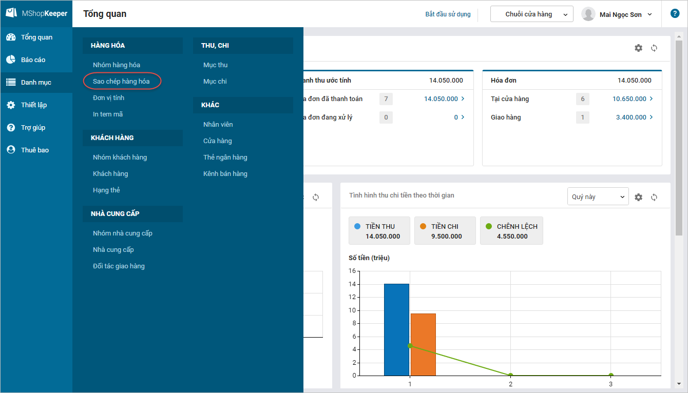Open Tổng quan dashboard icon in sidebar
Viewport: 688px width, 393px height.
click(11, 37)
